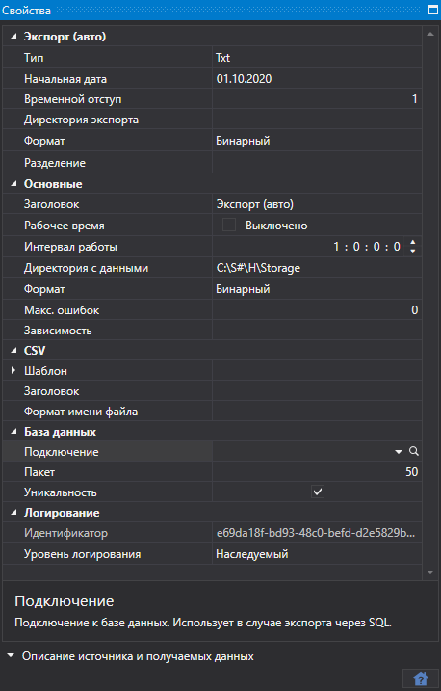Collapse the Основные group
Image resolution: width=441 pixels, height=691 pixels.
point(13,184)
